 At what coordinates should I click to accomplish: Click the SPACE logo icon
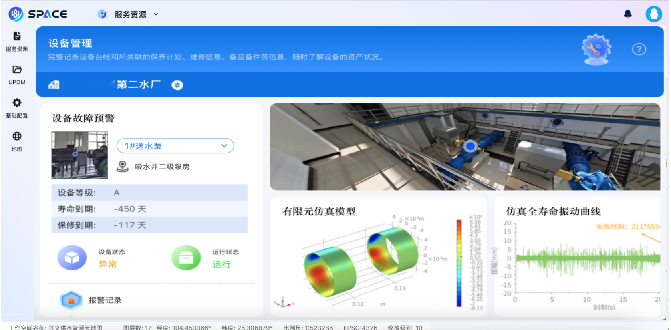point(16,14)
